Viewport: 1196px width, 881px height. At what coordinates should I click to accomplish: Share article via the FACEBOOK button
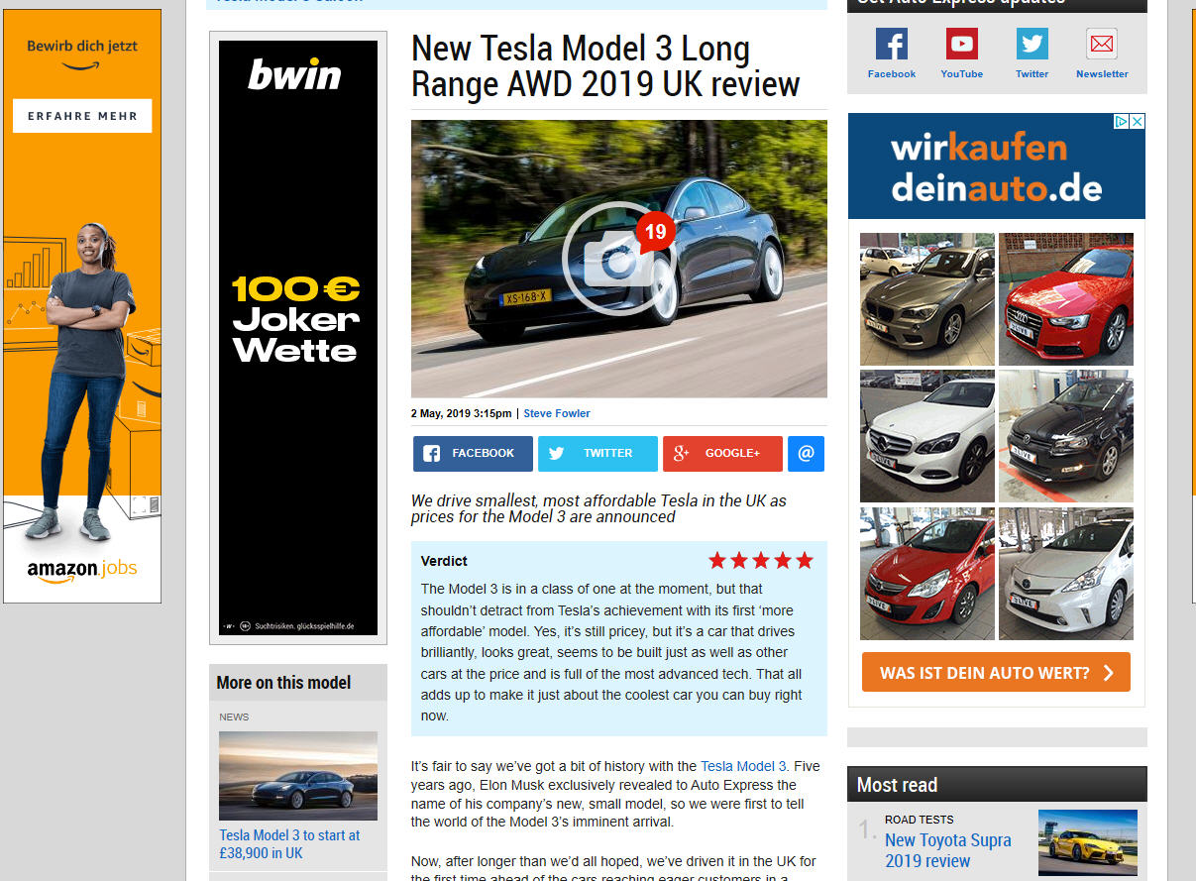coord(473,454)
